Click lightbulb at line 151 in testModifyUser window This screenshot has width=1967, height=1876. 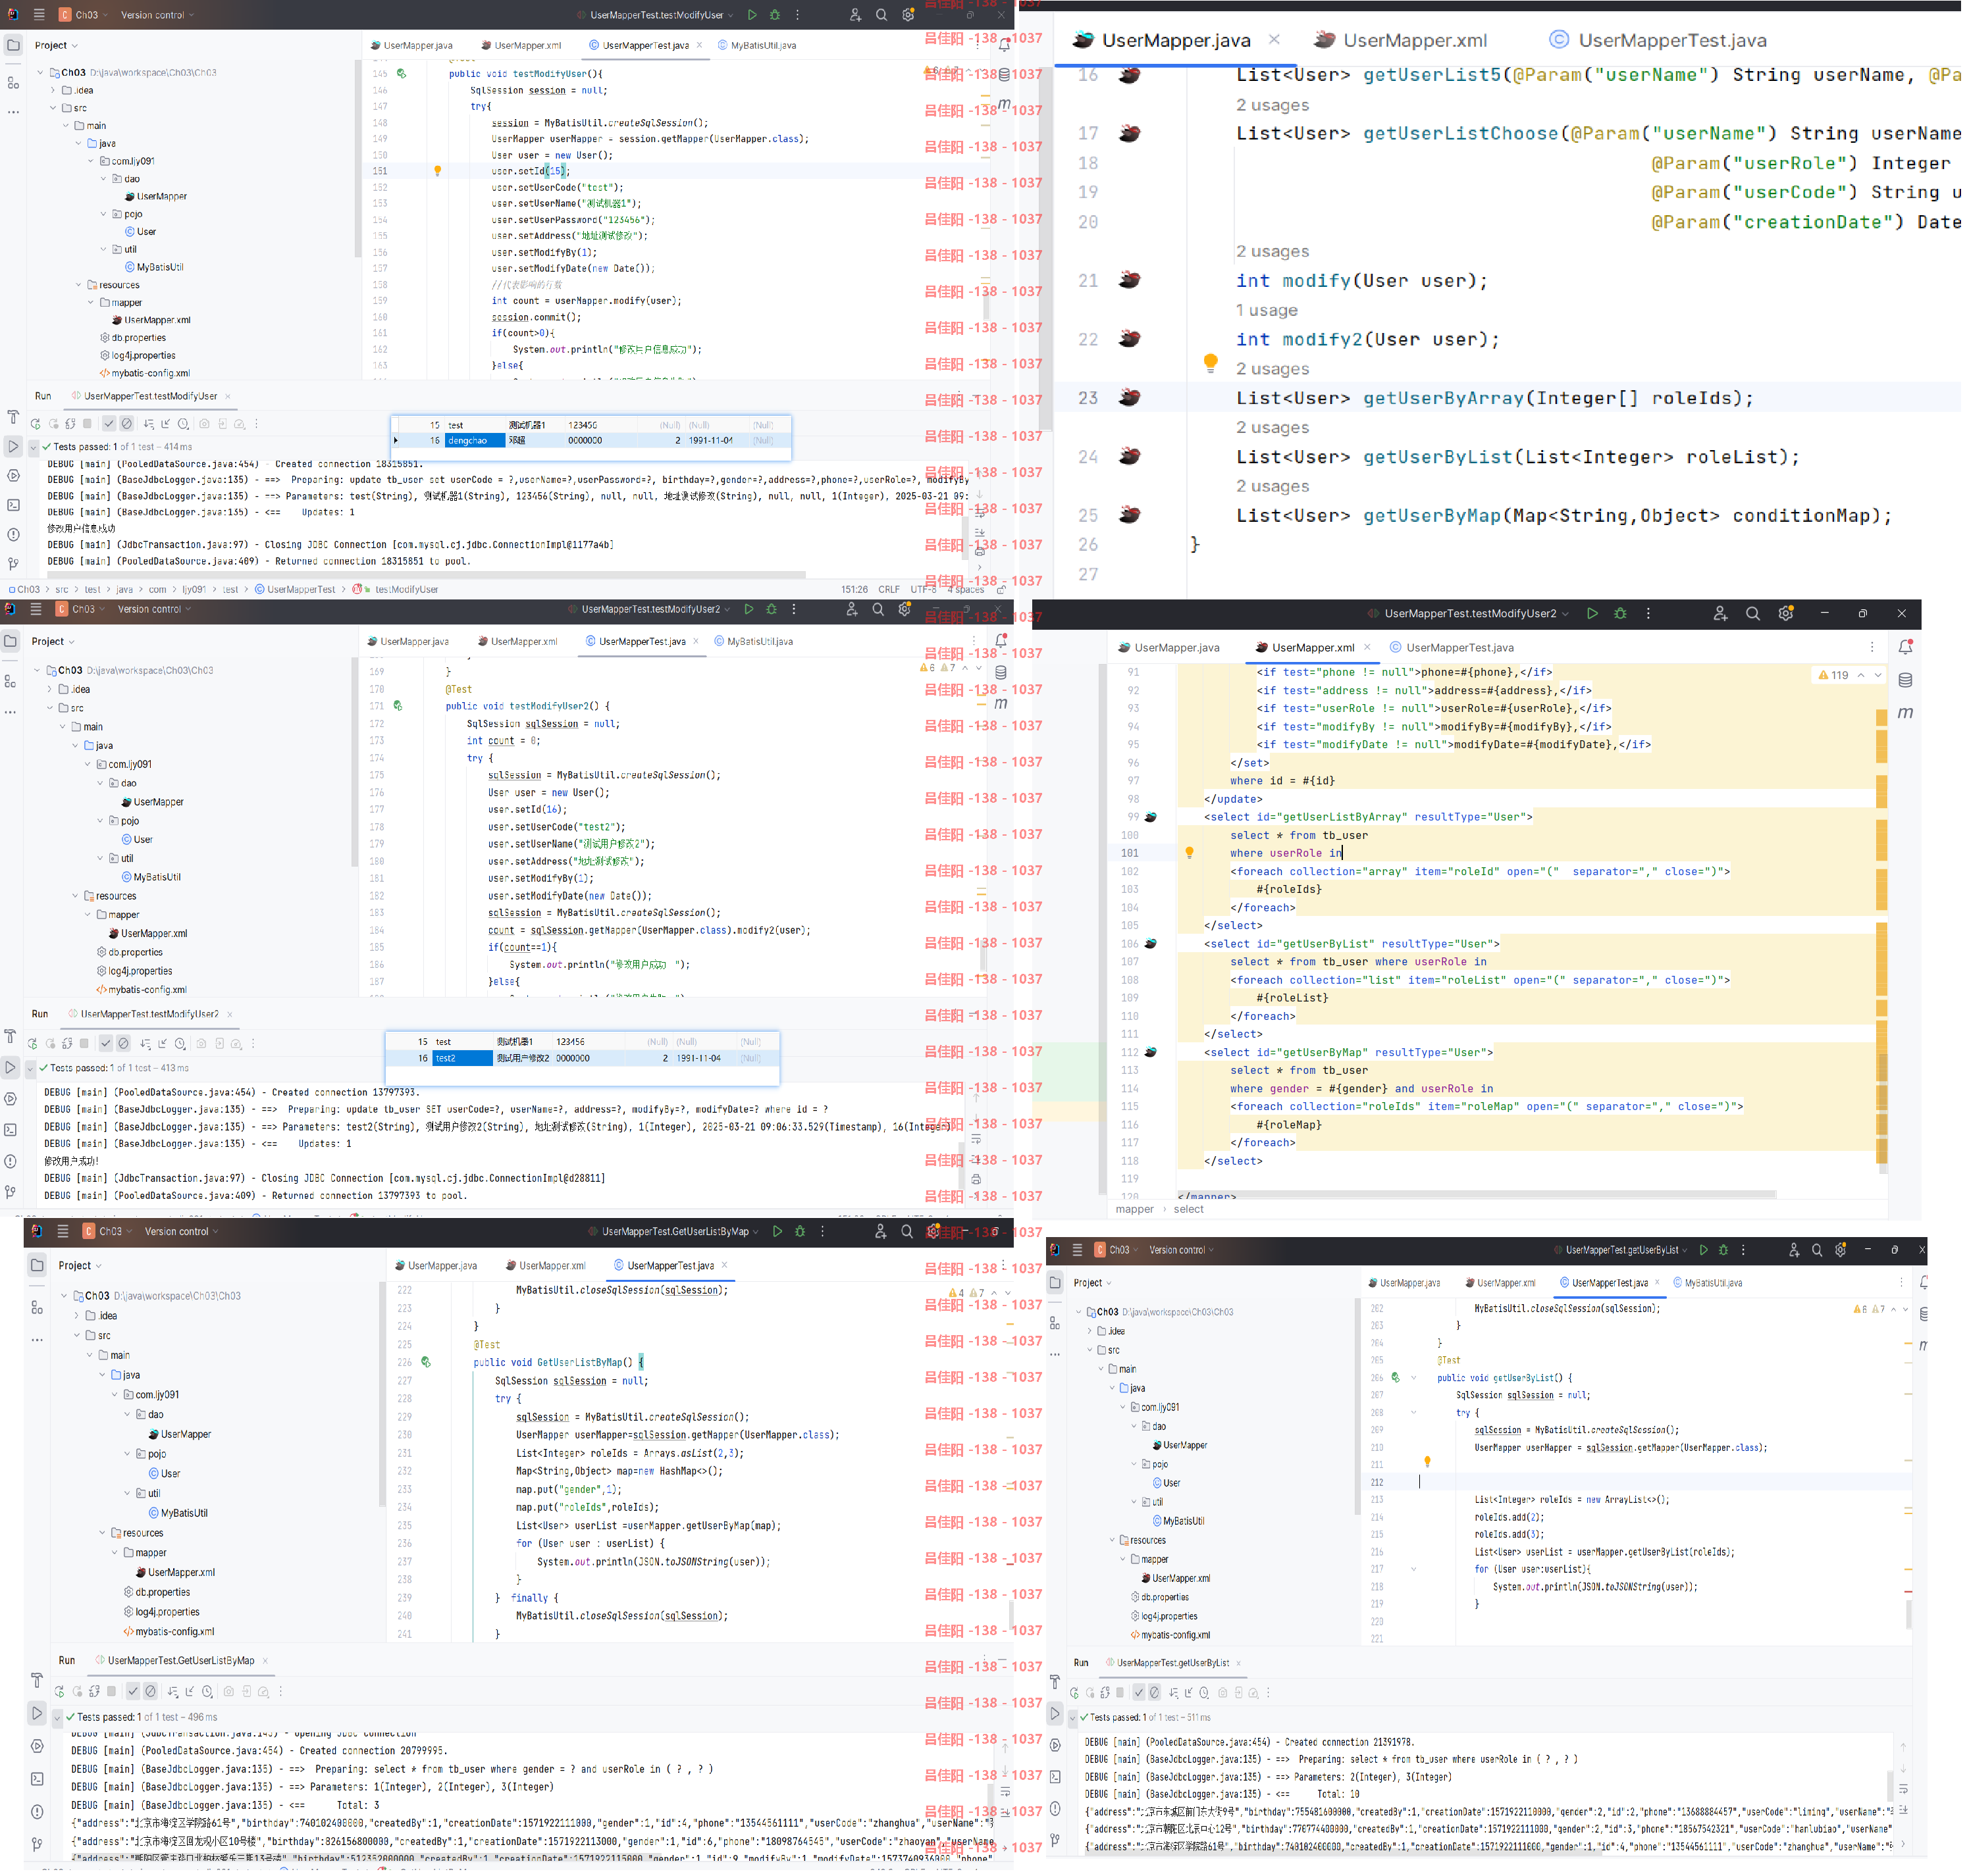coord(438,171)
